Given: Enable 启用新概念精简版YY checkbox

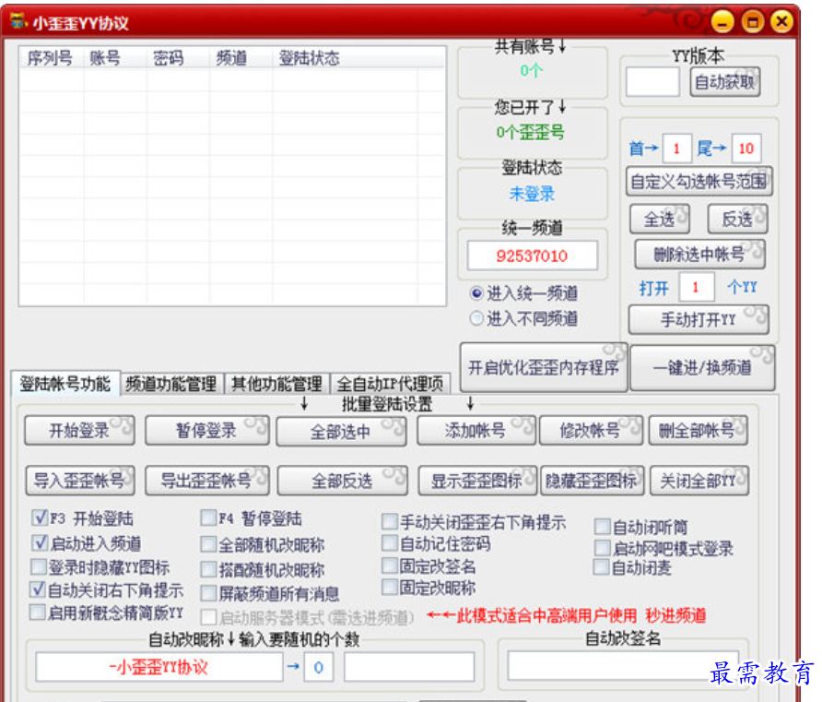Looking at the screenshot, I should [x=37, y=613].
